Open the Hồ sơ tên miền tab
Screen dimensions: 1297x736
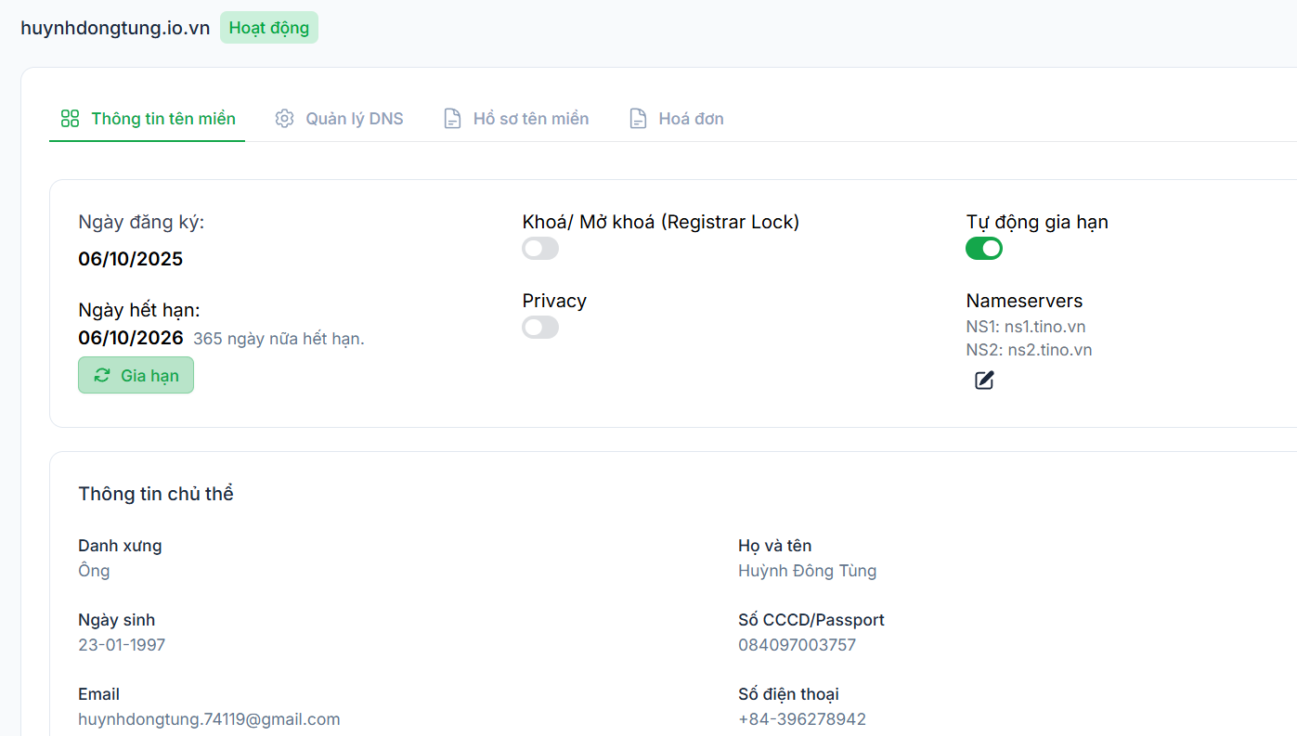pos(530,119)
